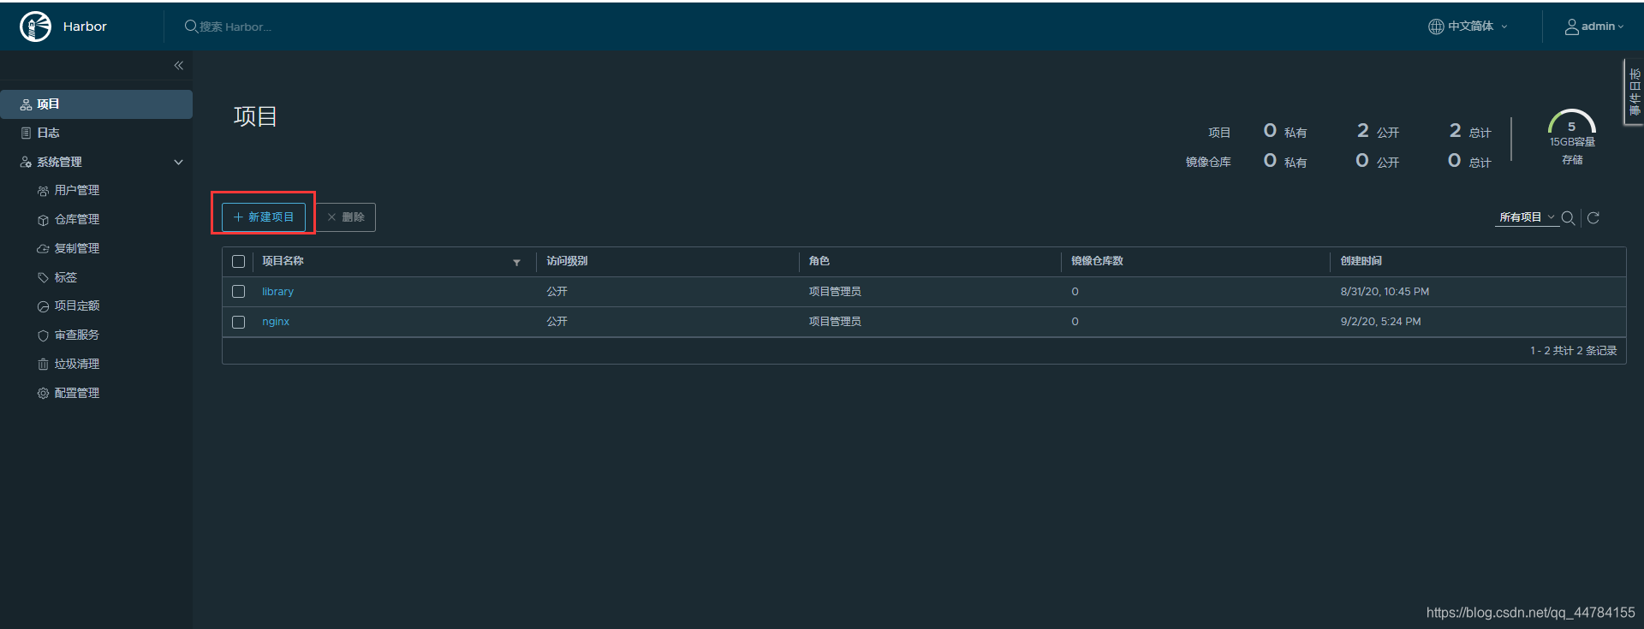Click the project list search magnifier icon

(x=1568, y=217)
